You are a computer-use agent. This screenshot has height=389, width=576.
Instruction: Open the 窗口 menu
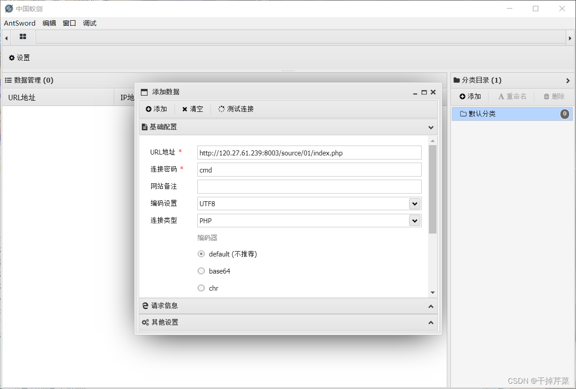pyautogui.click(x=70, y=23)
